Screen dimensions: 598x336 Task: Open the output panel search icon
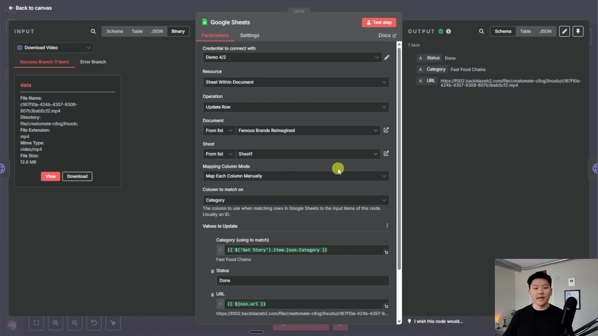(481, 32)
